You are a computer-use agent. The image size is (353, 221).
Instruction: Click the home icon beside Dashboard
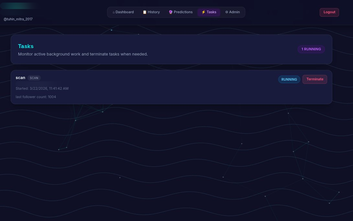[114, 12]
